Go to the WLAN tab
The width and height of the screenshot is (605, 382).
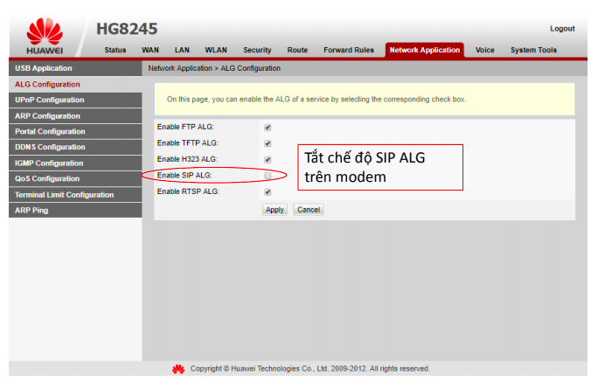click(216, 51)
